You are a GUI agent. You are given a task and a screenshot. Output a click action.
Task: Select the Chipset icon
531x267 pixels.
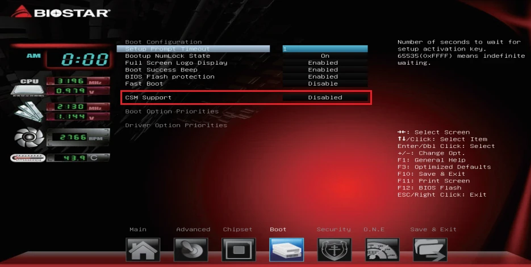point(239,249)
